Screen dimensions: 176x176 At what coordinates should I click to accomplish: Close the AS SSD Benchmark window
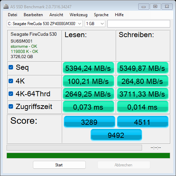pyautogui.click(x=167, y=7)
